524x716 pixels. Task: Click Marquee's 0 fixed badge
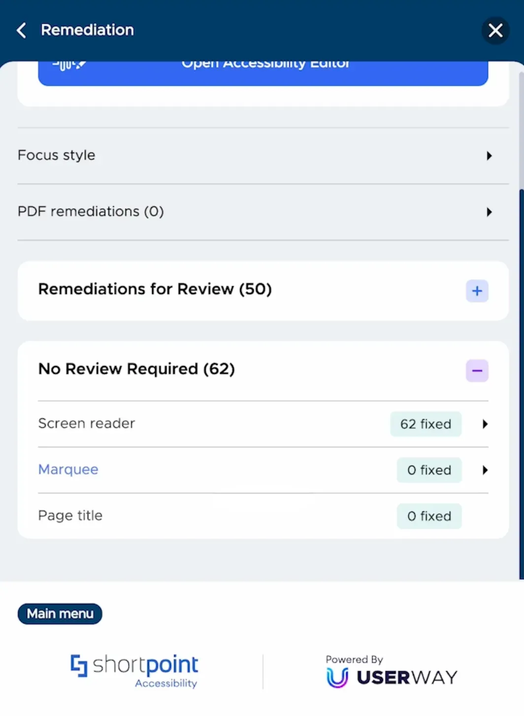[429, 470]
